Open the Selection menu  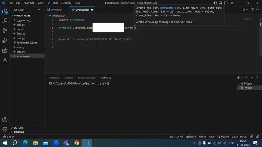coord(29,3)
